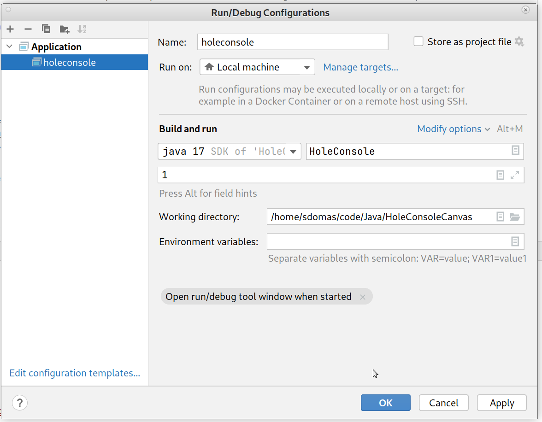Expand the program arguments field with arrows icon
This screenshot has width=542, height=422.
pos(515,175)
